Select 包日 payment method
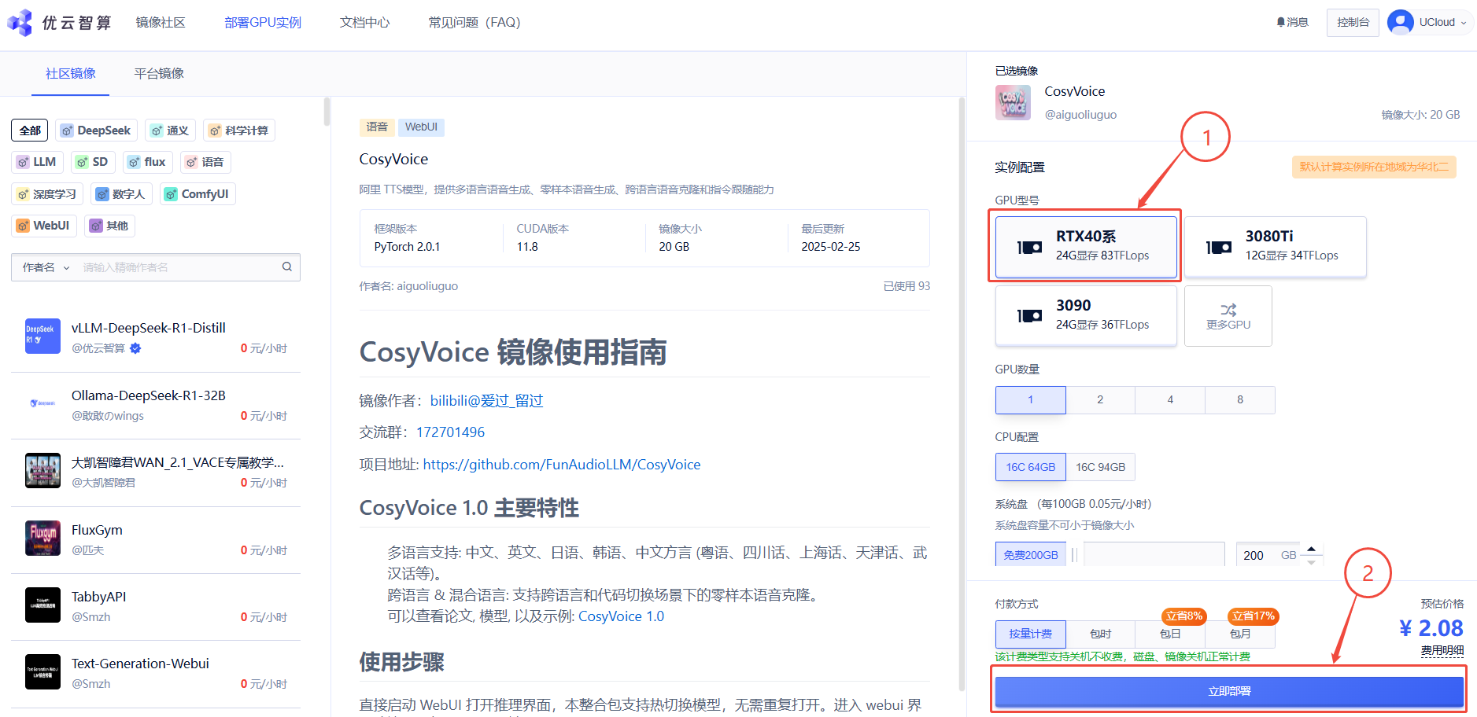The image size is (1477, 717). (1170, 634)
